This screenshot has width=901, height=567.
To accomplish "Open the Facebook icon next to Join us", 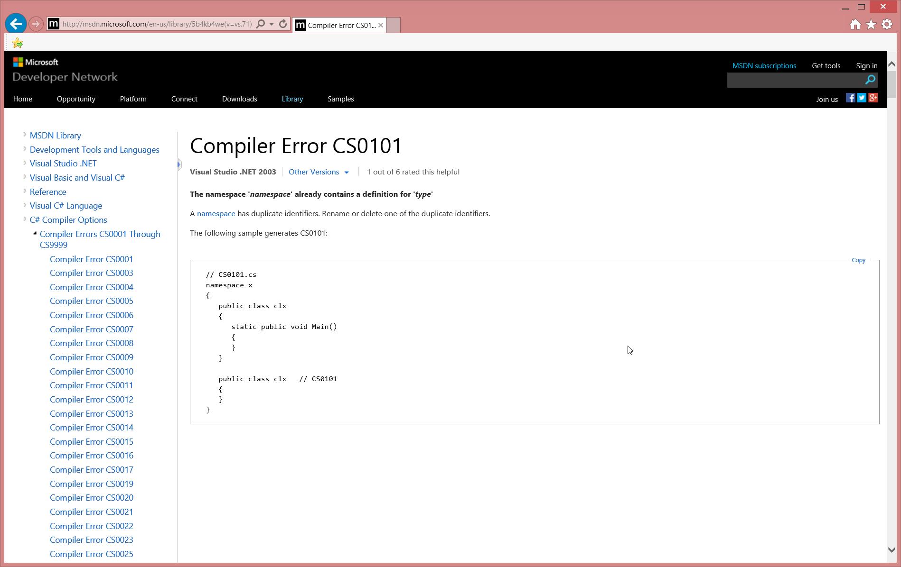I will [x=850, y=98].
